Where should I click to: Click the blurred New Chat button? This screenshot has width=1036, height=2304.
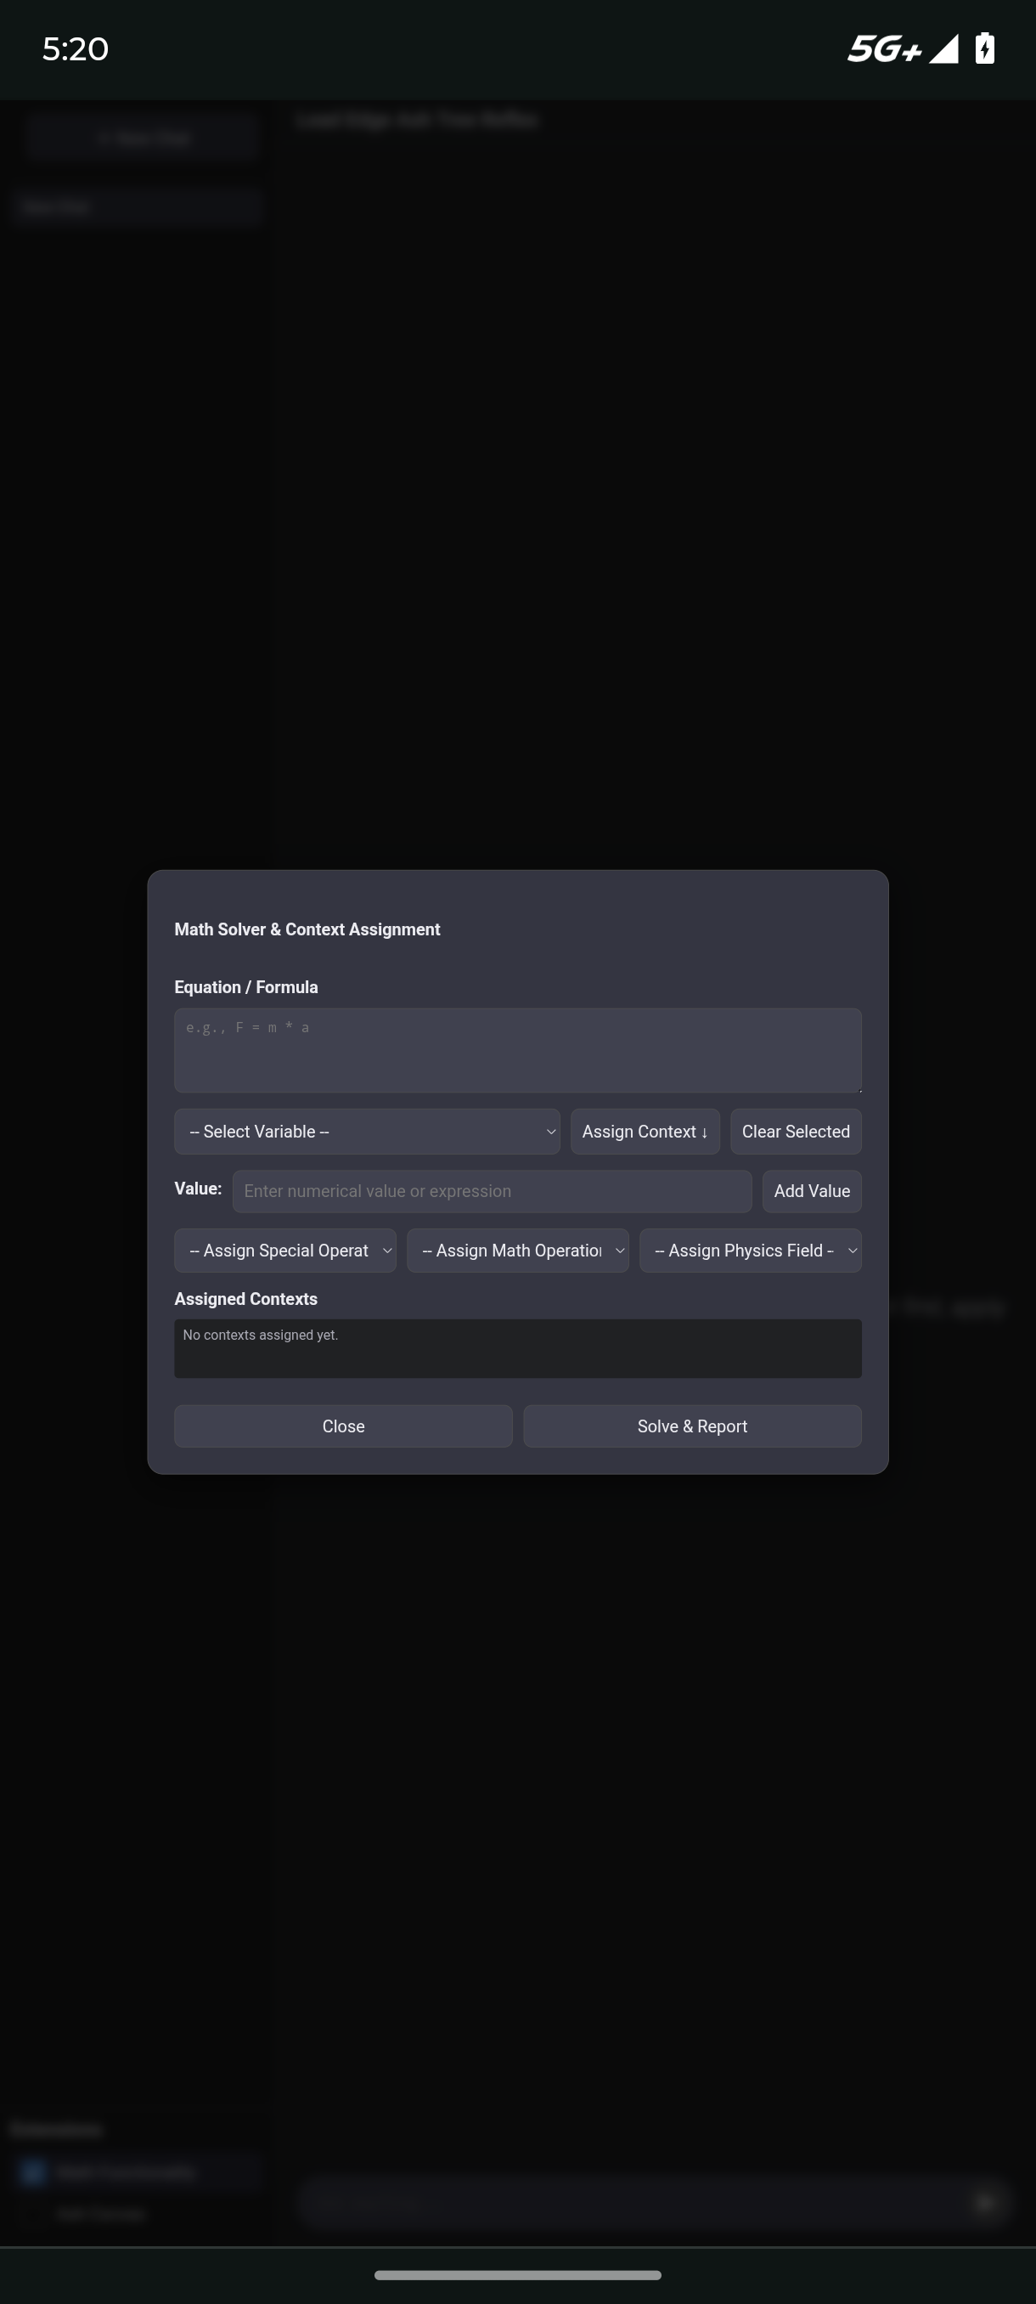pos(143,138)
